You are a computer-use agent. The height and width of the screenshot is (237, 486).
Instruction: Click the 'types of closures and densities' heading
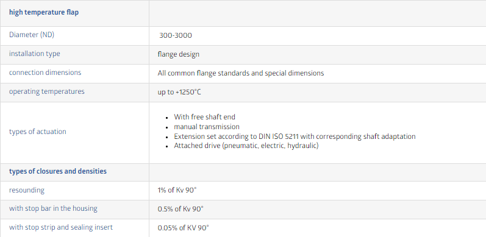tap(58, 171)
